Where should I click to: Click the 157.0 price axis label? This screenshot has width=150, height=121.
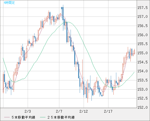[x=142, y=17]
